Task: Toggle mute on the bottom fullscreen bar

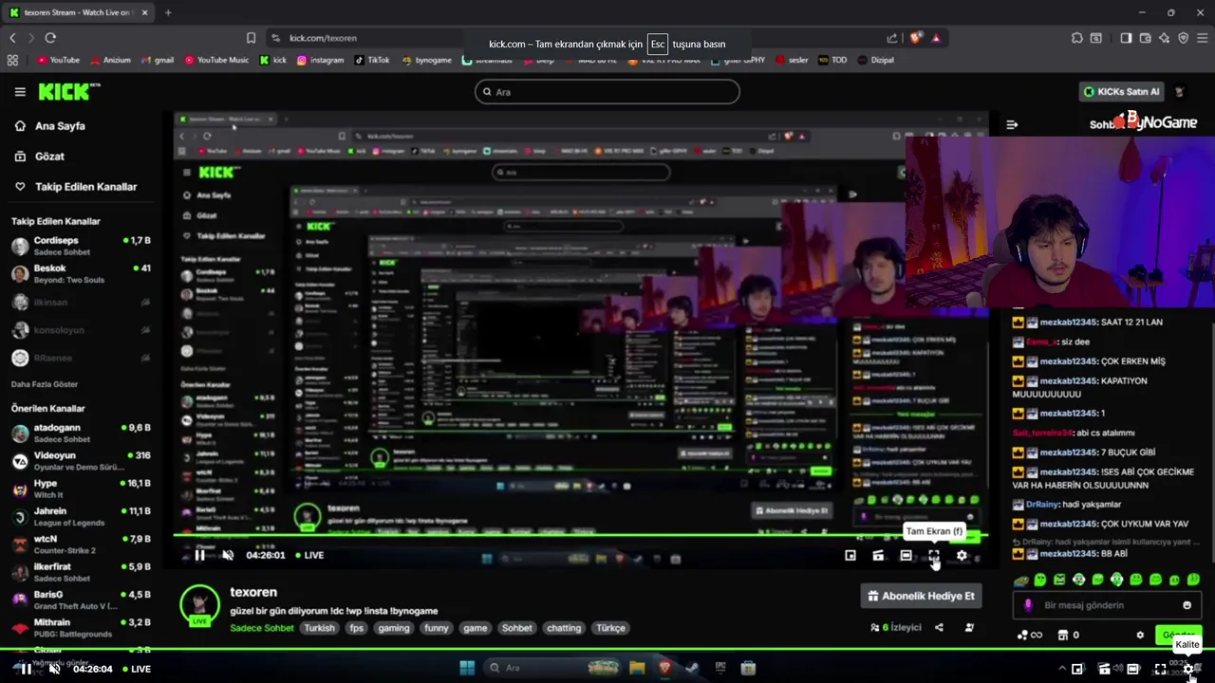Action: (54, 669)
